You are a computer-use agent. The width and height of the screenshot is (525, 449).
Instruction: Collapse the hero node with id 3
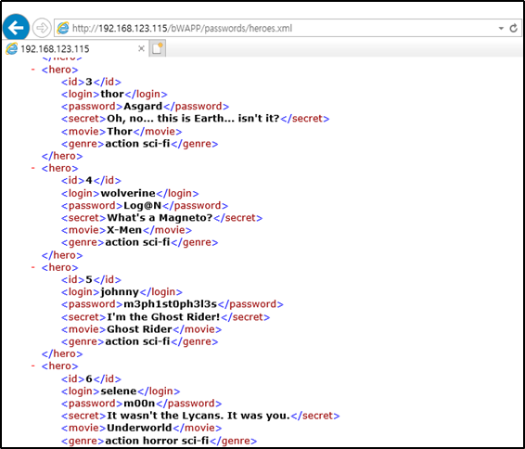tap(32, 70)
